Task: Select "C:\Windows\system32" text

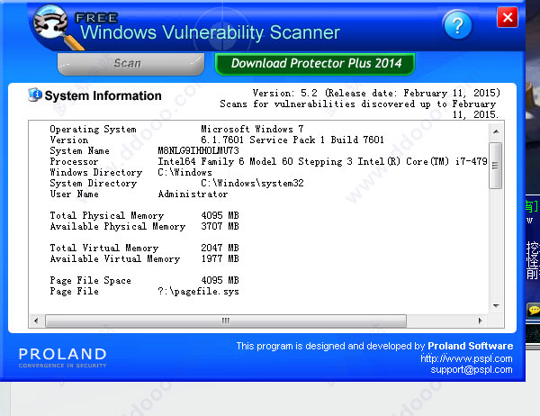Action: pyautogui.click(x=252, y=183)
